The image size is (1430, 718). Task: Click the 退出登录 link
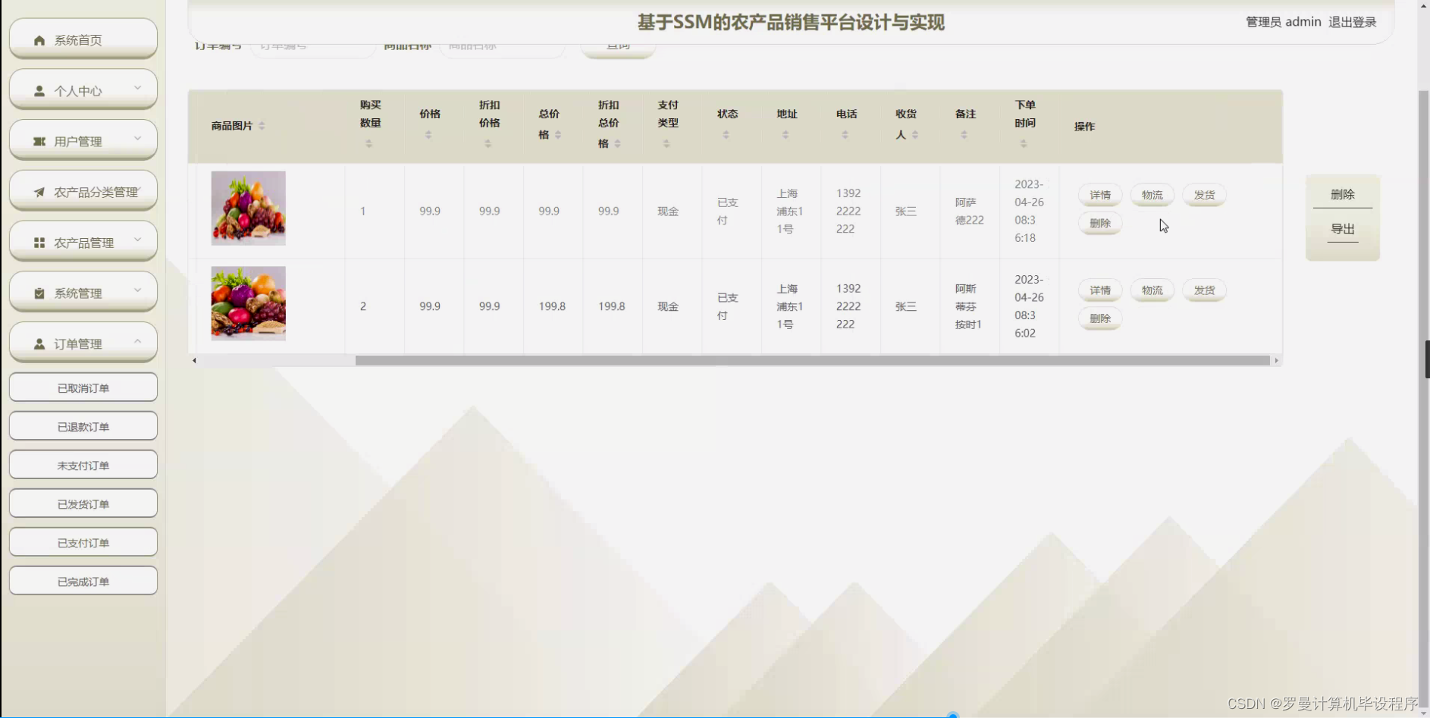(1352, 22)
